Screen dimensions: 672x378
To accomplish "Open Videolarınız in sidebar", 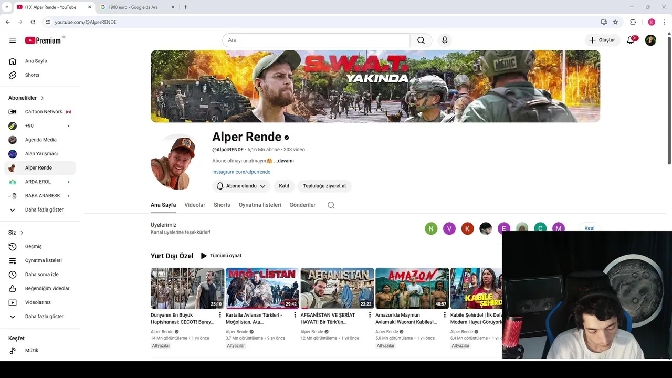I will (40, 302).
